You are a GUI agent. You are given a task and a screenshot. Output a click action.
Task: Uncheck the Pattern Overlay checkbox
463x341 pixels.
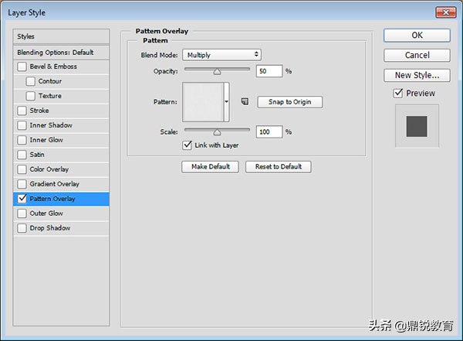pyautogui.click(x=22, y=199)
